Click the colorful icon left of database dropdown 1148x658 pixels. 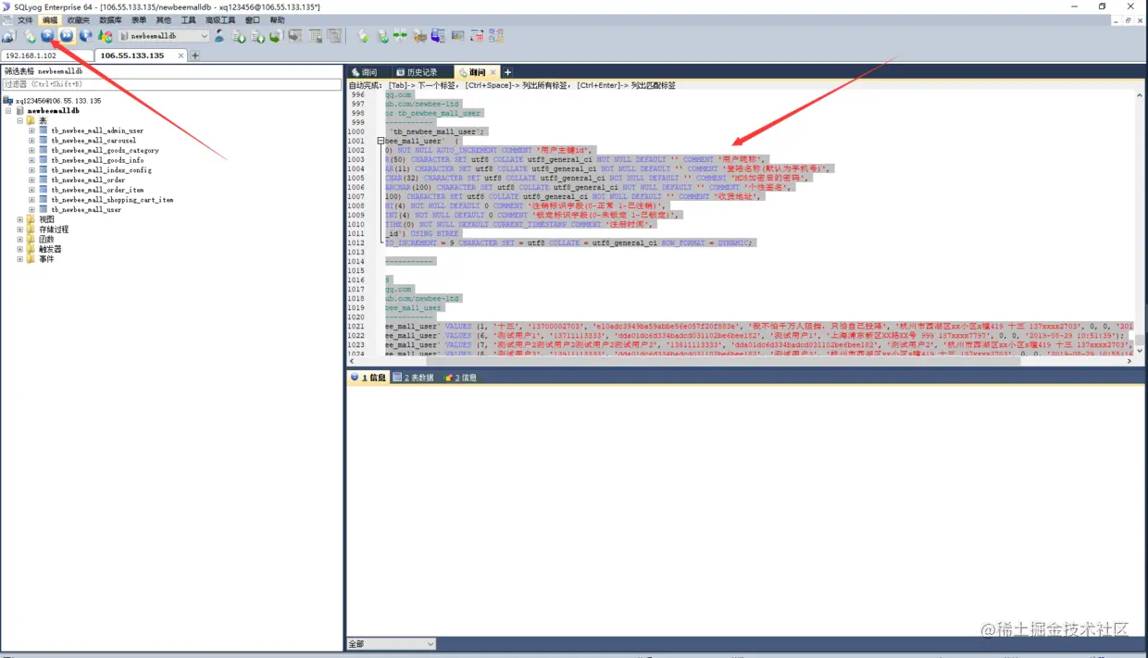pyautogui.click(x=106, y=36)
